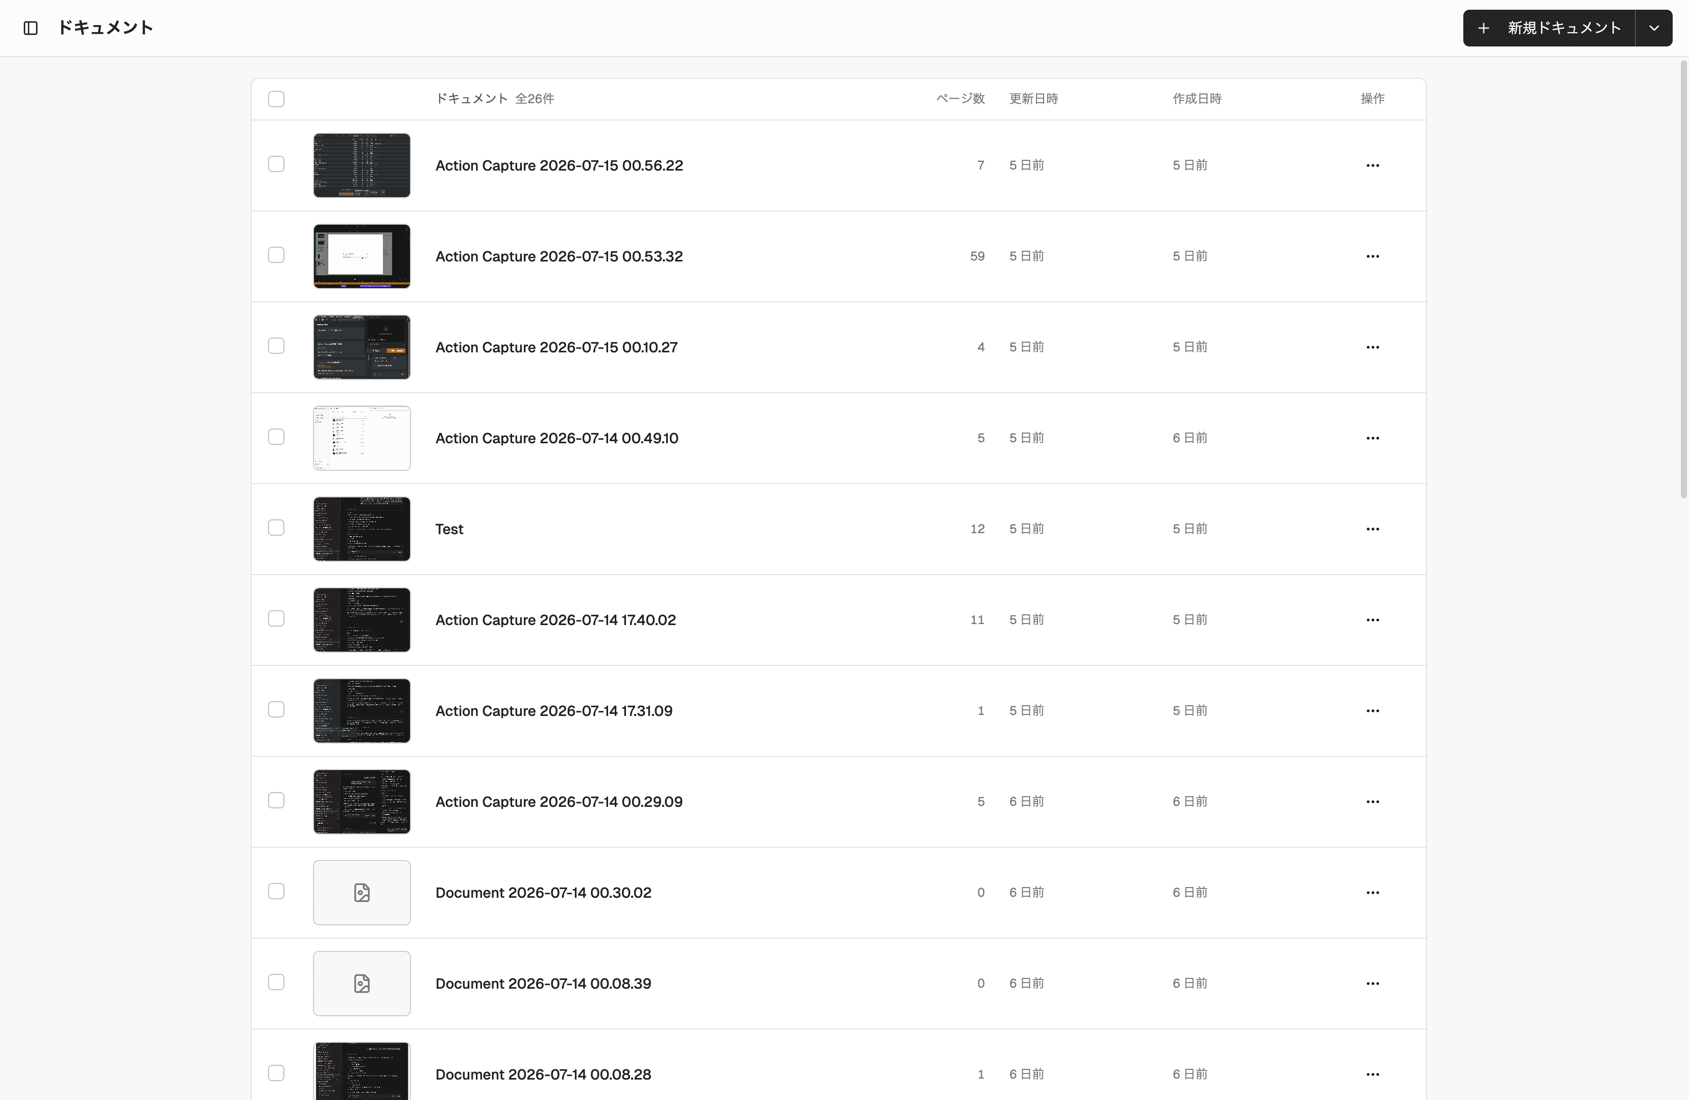The width and height of the screenshot is (1689, 1100).
Task: Open dropdown arrow beside 新規ドキュメント
Action: (x=1654, y=28)
